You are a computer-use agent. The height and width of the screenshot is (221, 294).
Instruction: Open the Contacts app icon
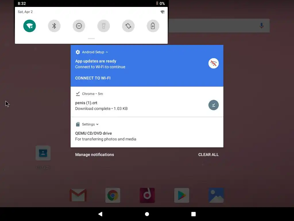coord(43,153)
